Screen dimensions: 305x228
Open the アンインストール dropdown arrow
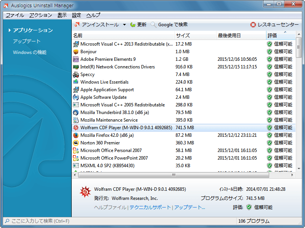pyautogui.click(x=124, y=25)
